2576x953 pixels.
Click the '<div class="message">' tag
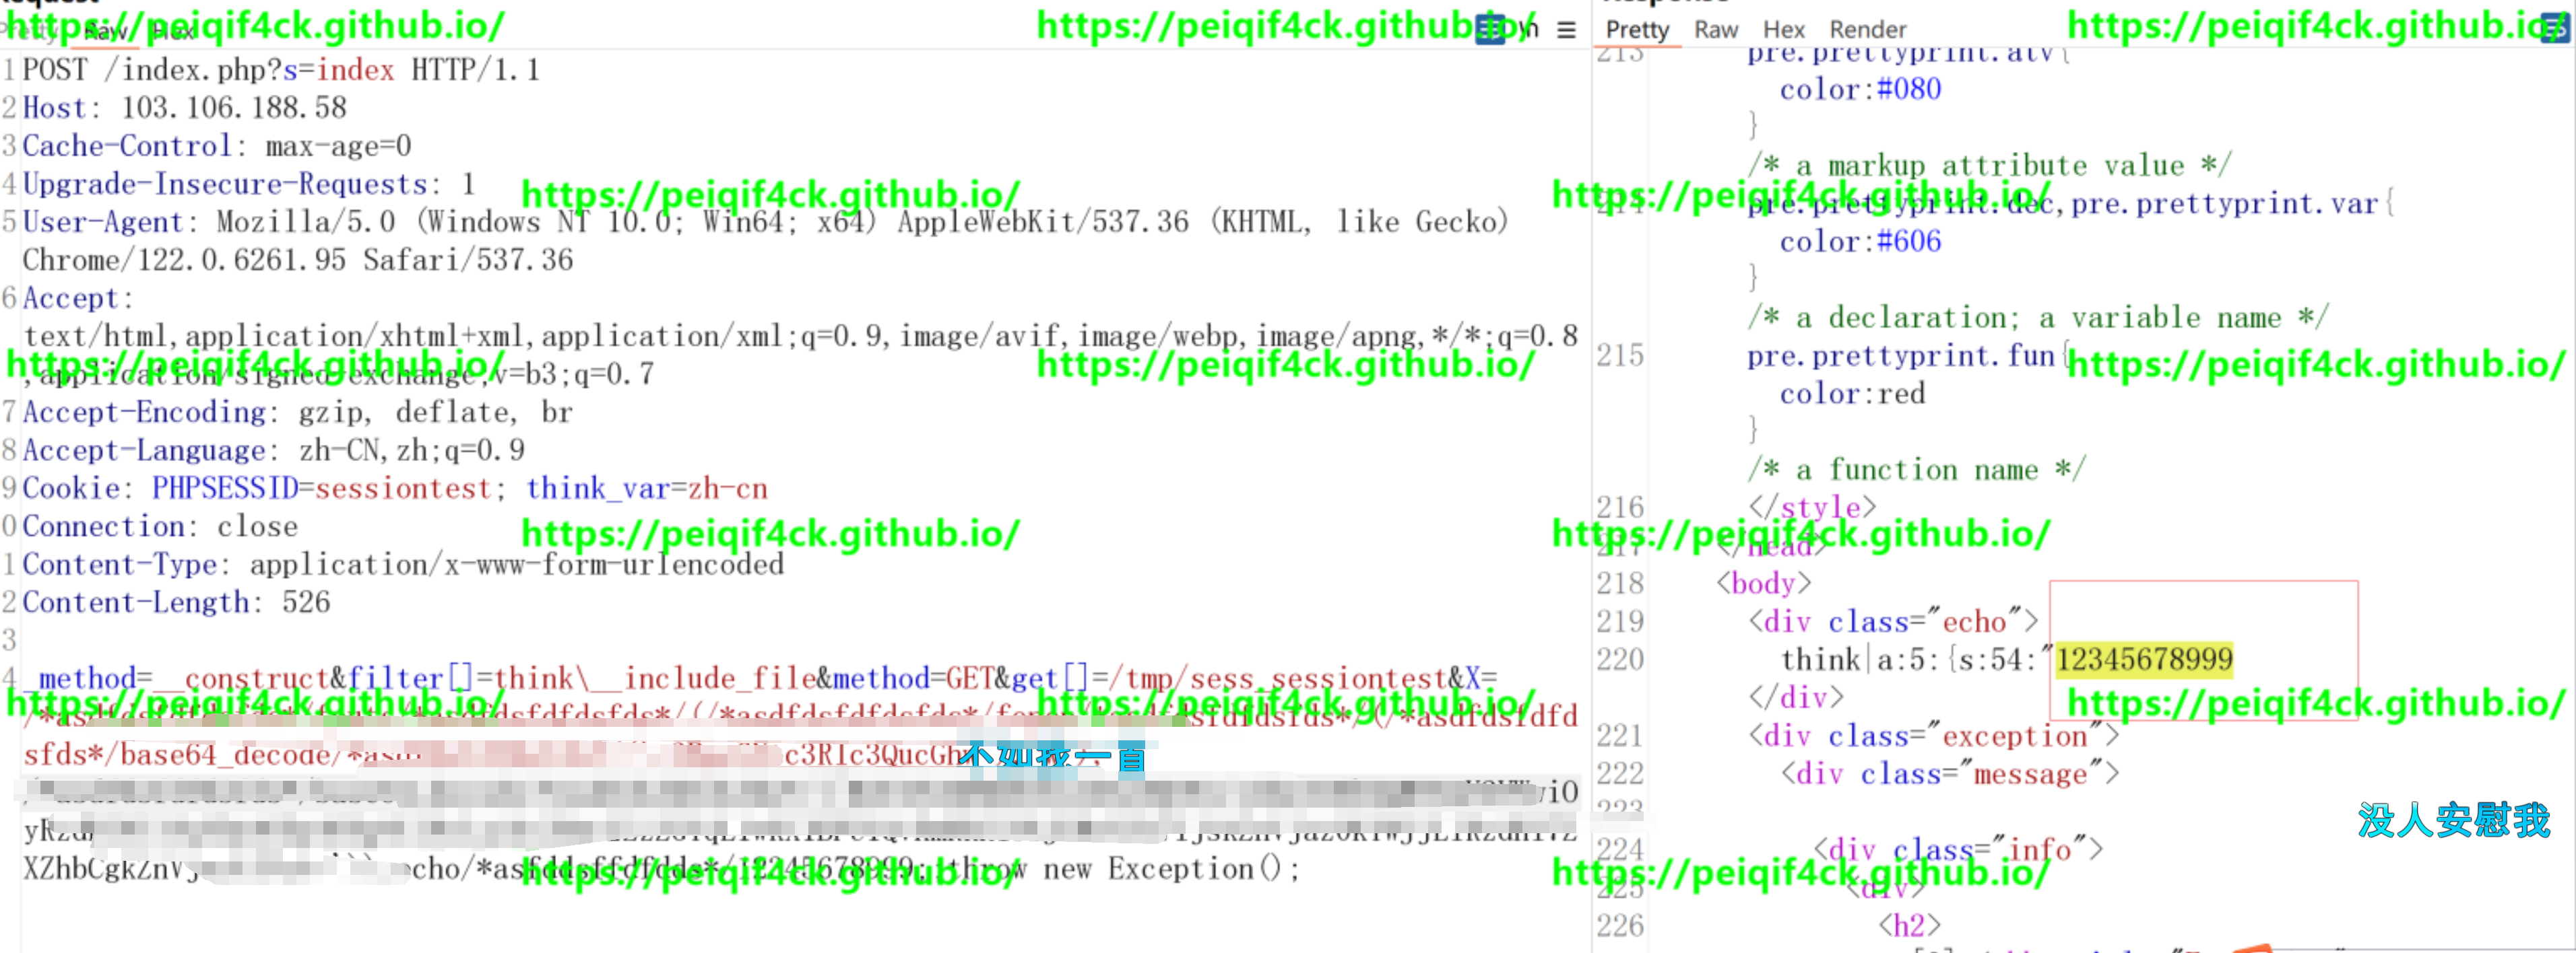[1949, 774]
